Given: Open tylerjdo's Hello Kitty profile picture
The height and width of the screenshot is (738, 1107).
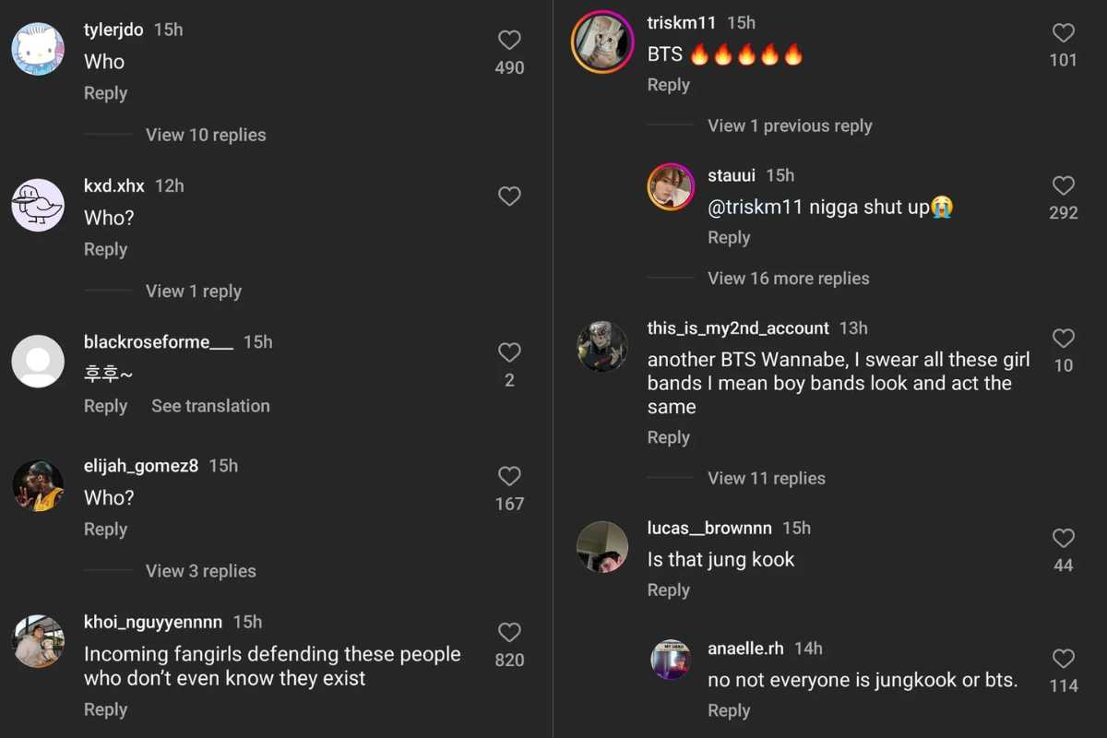Looking at the screenshot, I should pos(38,49).
